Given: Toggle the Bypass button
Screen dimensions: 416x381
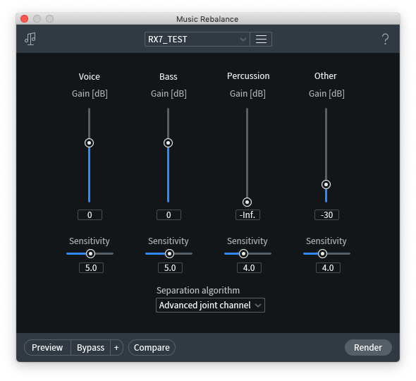Looking at the screenshot, I should (90, 348).
